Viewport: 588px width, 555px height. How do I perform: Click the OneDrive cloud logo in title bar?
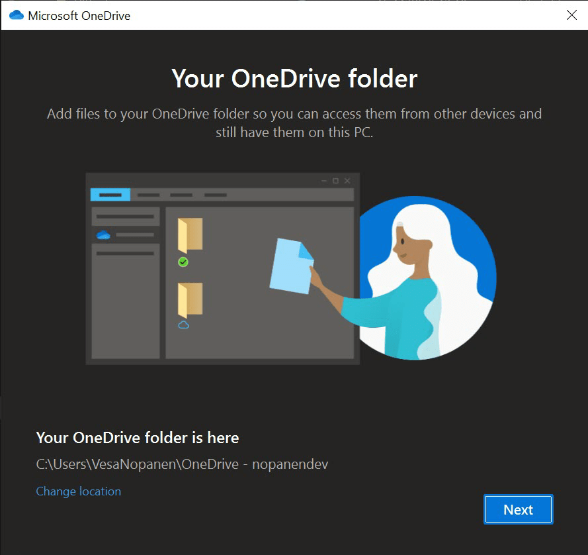[x=16, y=15]
